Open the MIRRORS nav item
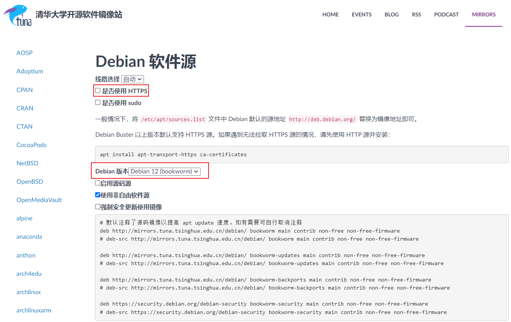Viewport: 511px width, 322px height. point(484,15)
